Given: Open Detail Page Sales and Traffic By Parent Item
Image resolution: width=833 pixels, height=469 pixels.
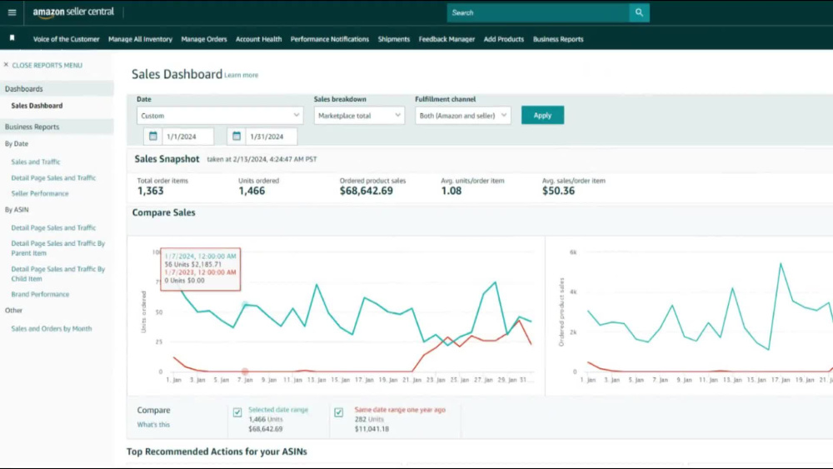Looking at the screenshot, I should [58, 248].
